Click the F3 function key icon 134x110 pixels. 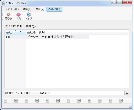click(x=27, y=101)
